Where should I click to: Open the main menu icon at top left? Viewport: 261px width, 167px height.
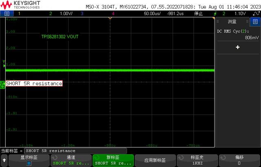(x=7, y=13)
